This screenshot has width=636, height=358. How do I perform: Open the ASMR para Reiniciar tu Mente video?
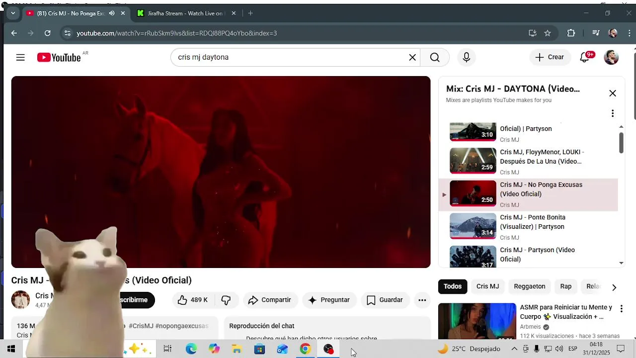click(566, 312)
